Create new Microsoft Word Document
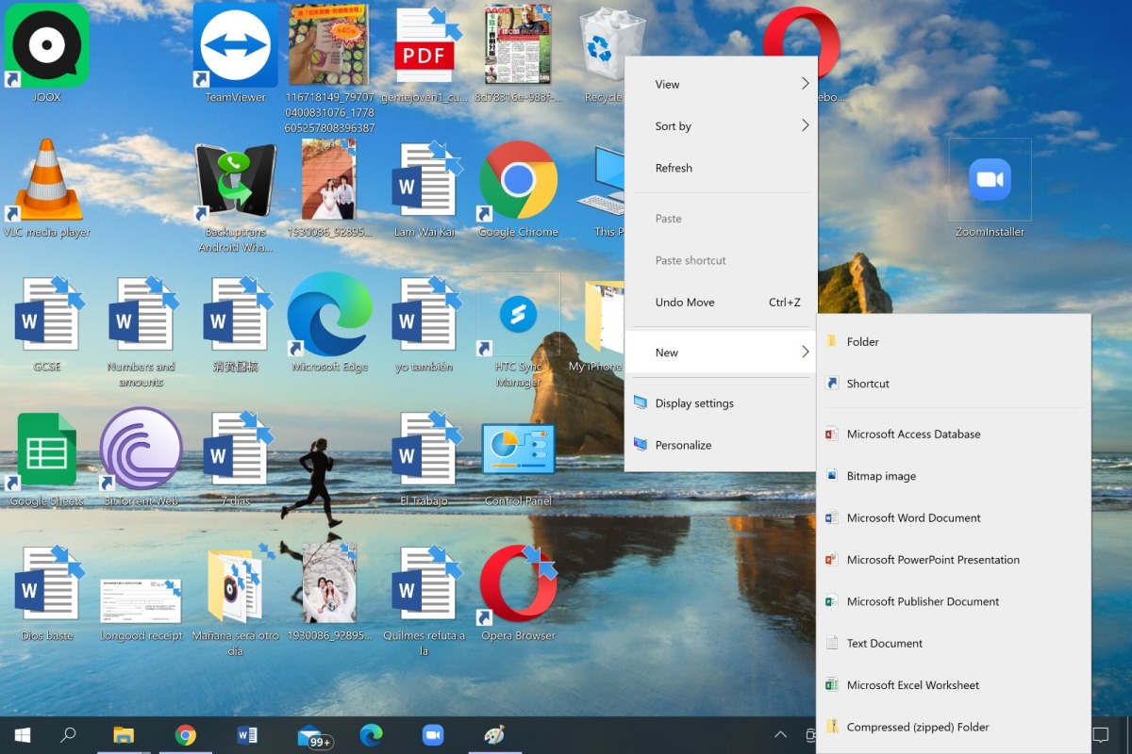1132x754 pixels. 954,517
